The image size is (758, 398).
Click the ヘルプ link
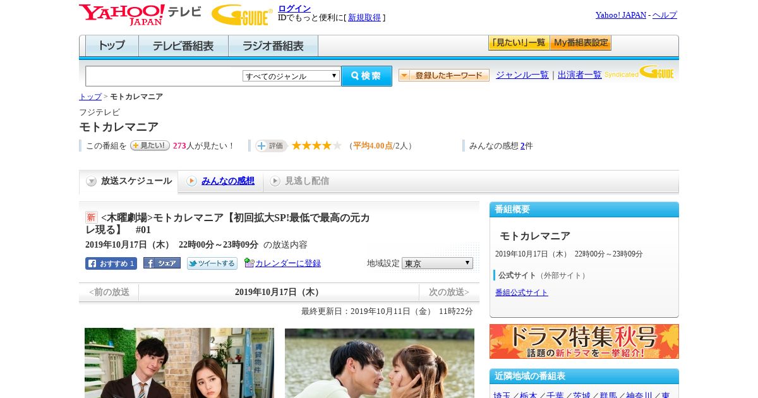click(665, 15)
